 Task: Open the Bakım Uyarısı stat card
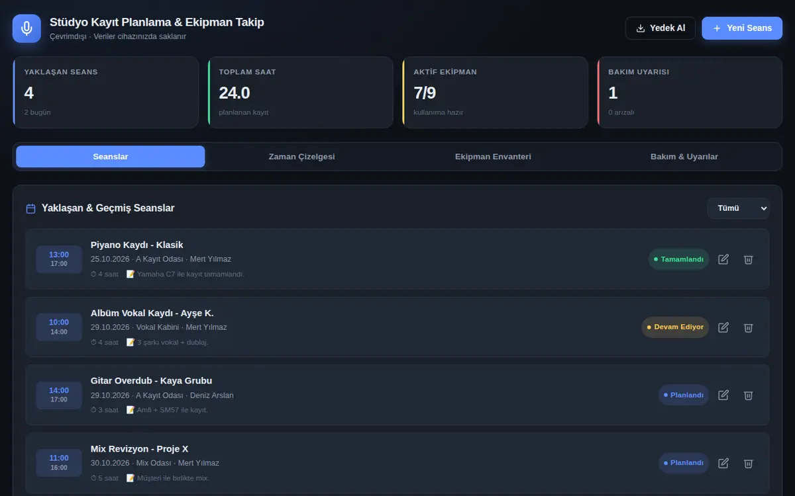pos(690,92)
